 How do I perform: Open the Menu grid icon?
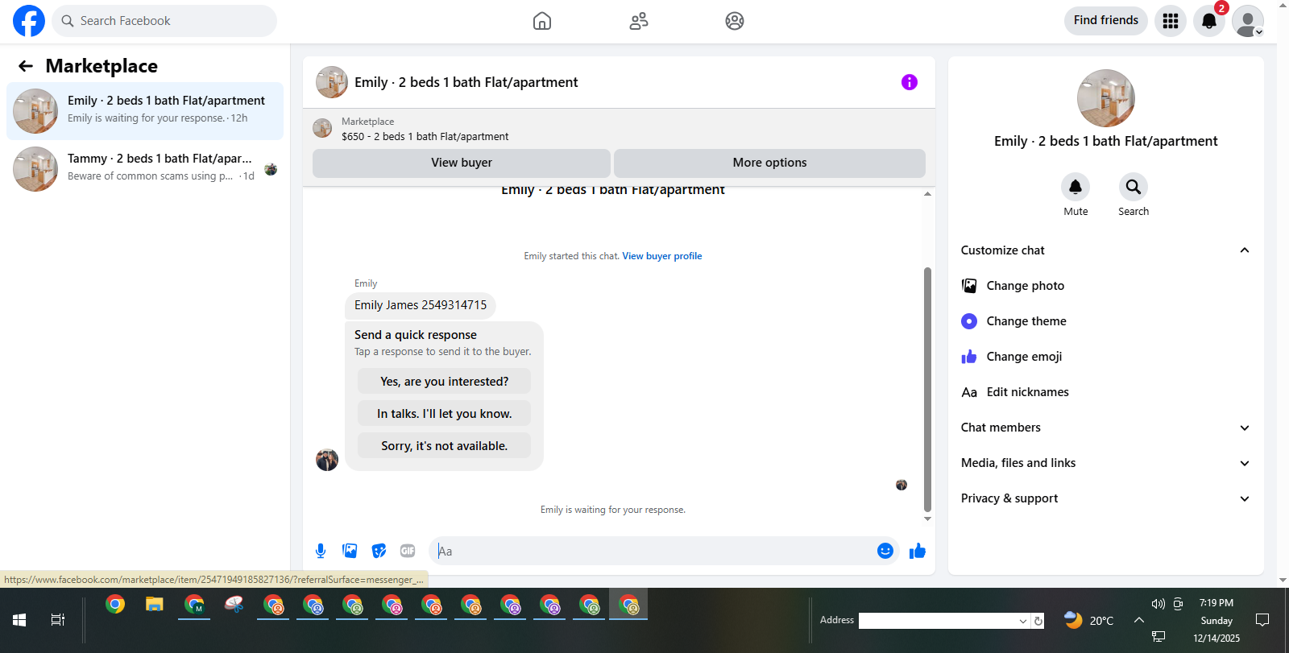coord(1171,21)
